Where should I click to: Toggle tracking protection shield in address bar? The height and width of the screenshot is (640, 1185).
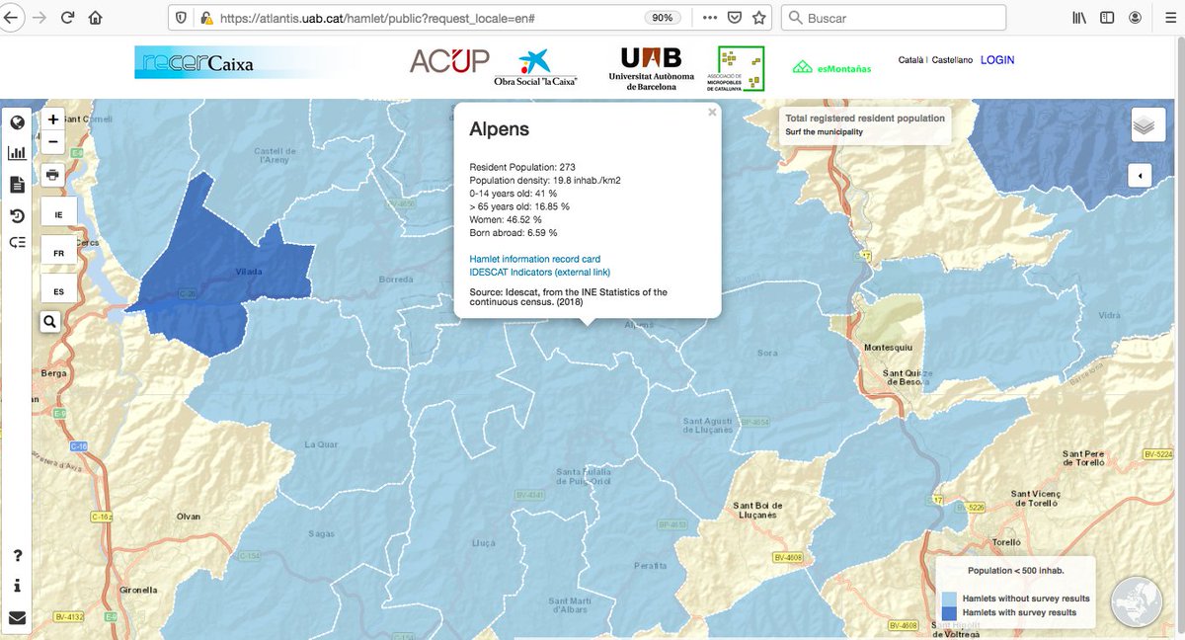click(x=179, y=17)
